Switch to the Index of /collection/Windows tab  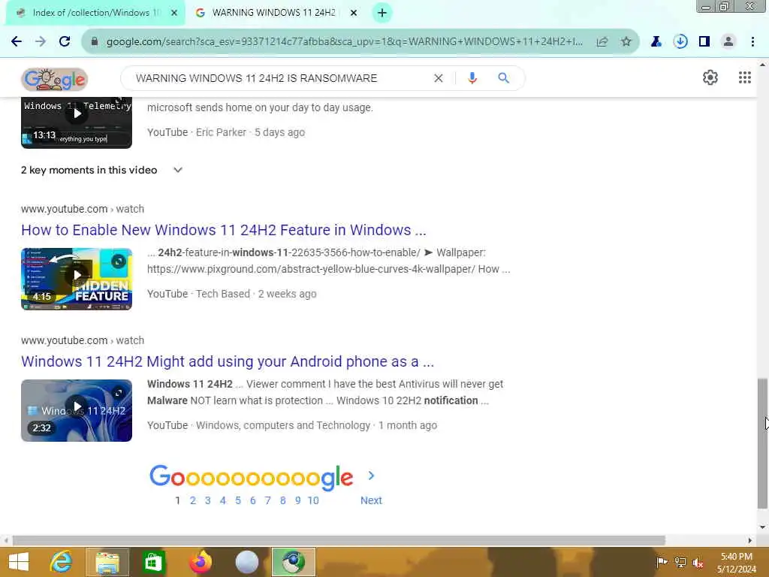pos(95,13)
